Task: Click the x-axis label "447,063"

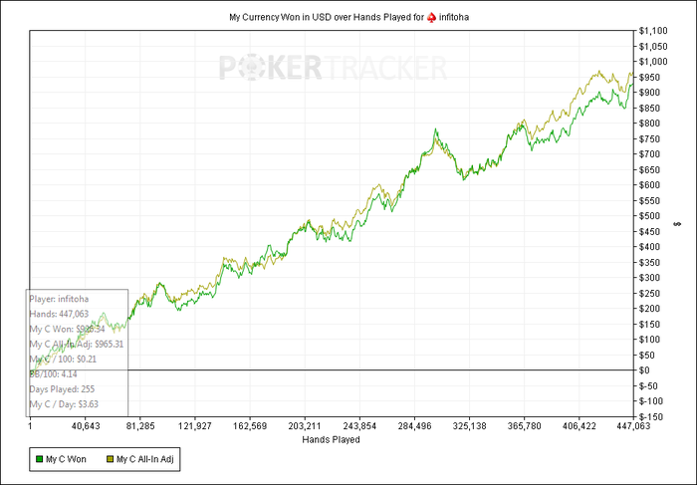Action: pyautogui.click(x=633, y=426)
